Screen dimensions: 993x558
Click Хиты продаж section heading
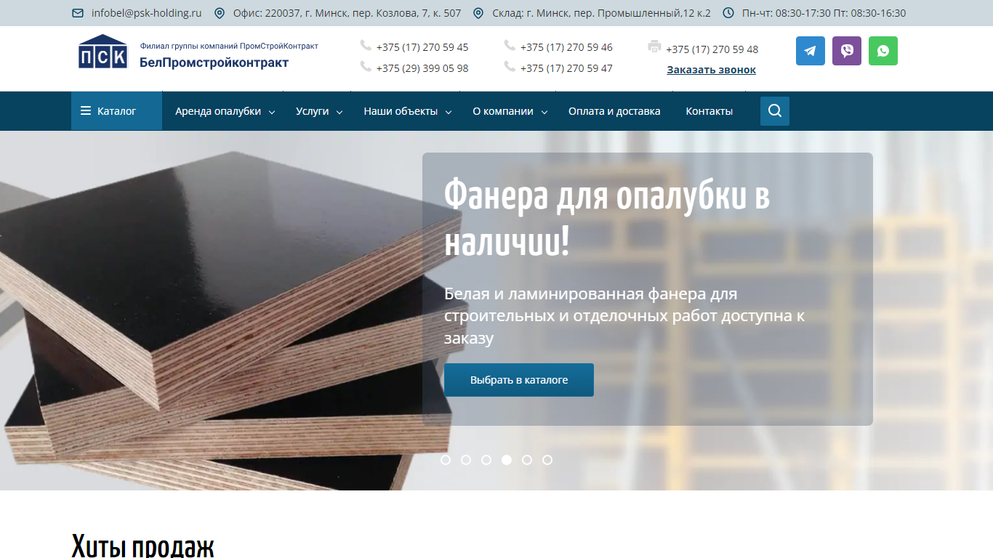pyautogui.click(x=143, y=546)
